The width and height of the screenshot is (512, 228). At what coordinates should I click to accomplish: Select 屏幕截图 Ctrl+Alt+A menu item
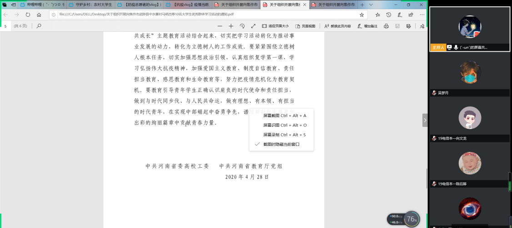click(x=284, y=116)
